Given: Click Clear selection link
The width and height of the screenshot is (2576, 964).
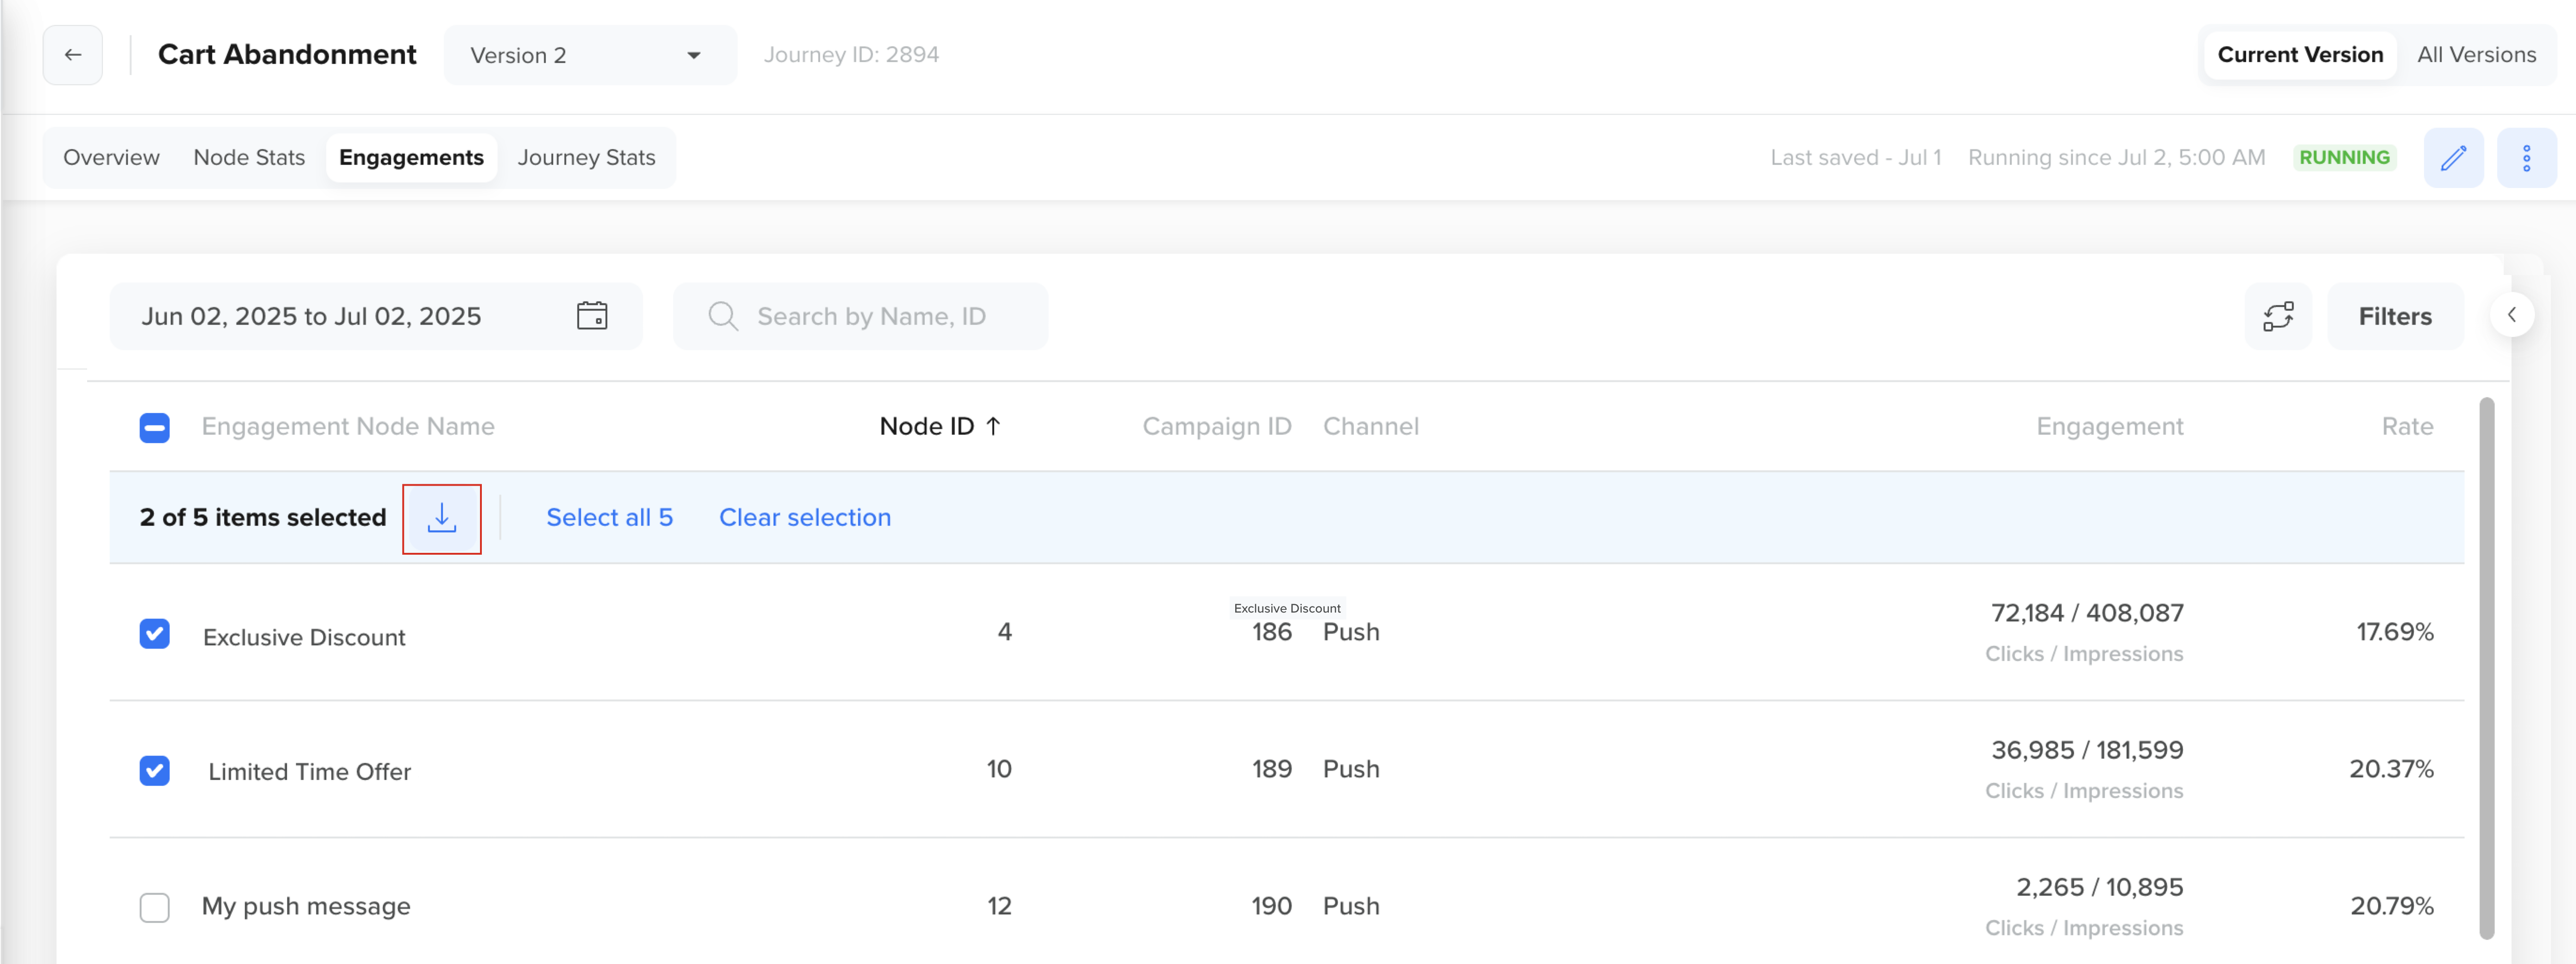Looking at the screenshot, I should coord(805,518).
